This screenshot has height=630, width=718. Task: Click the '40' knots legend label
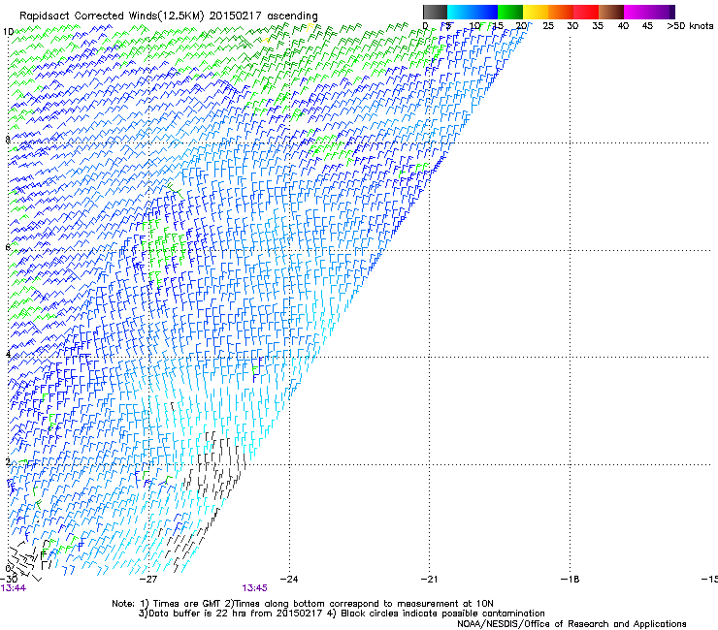[623, 25]
